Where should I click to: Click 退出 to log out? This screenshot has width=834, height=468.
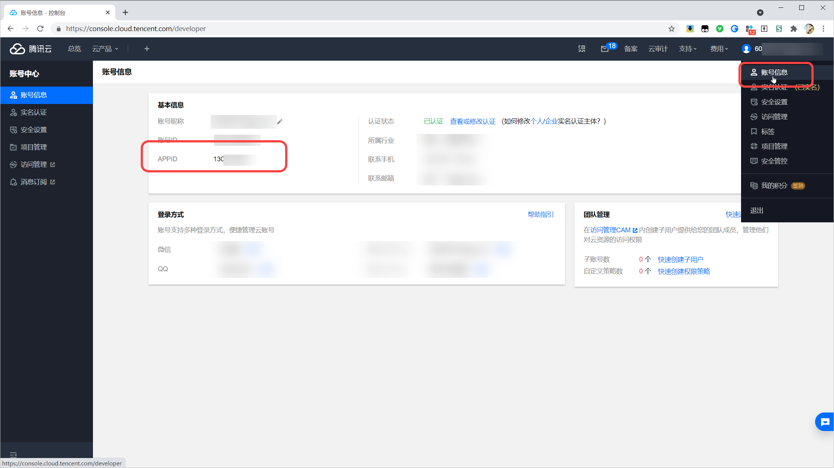pos(757,211)
